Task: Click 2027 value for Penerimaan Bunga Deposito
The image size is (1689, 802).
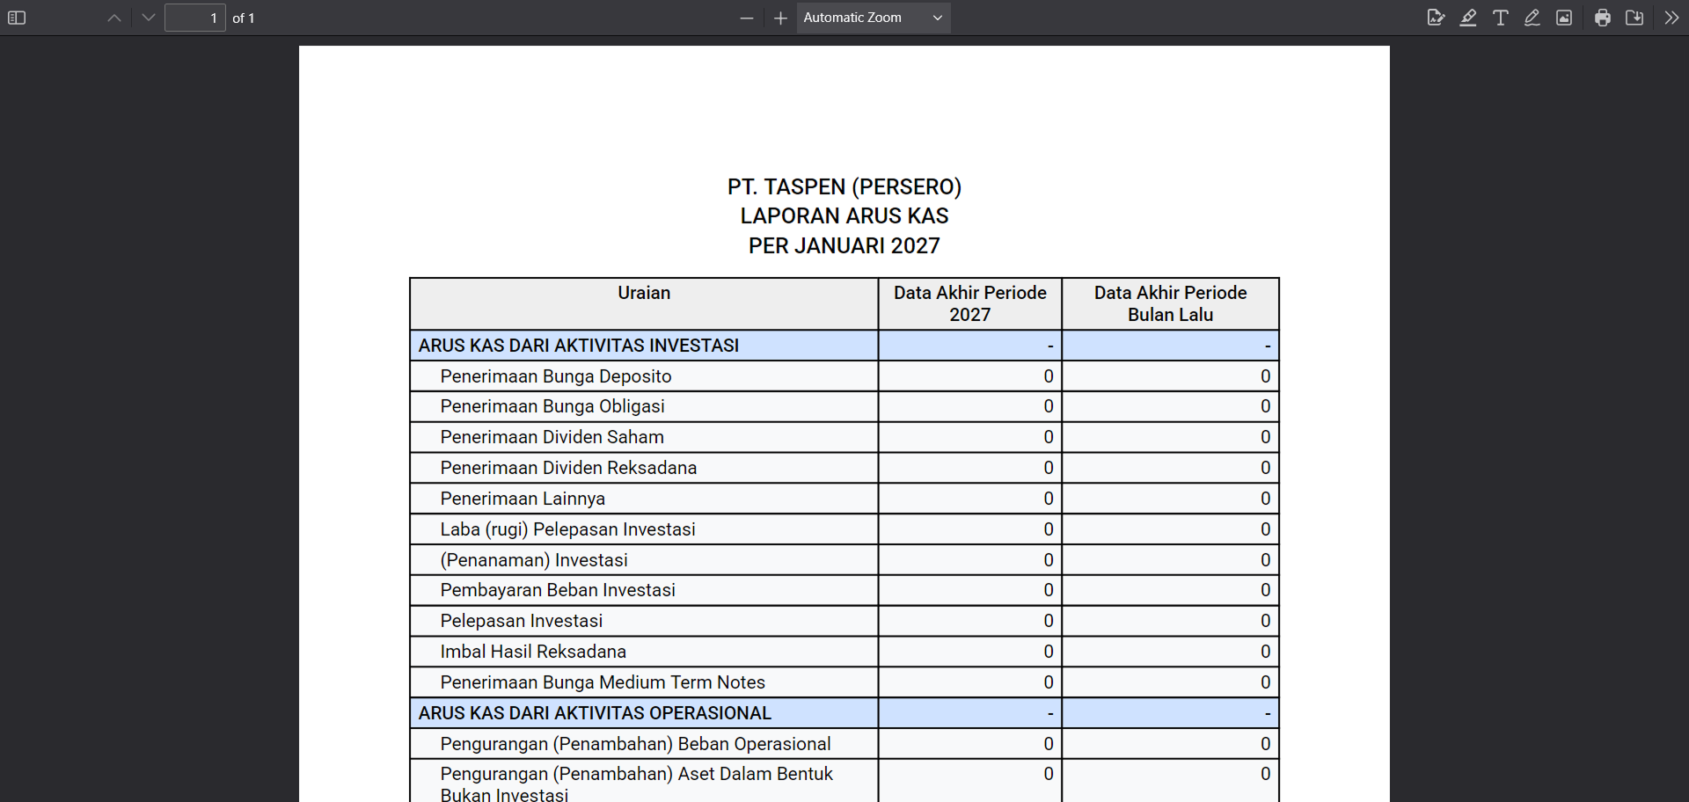Action: pos(1049,376)
